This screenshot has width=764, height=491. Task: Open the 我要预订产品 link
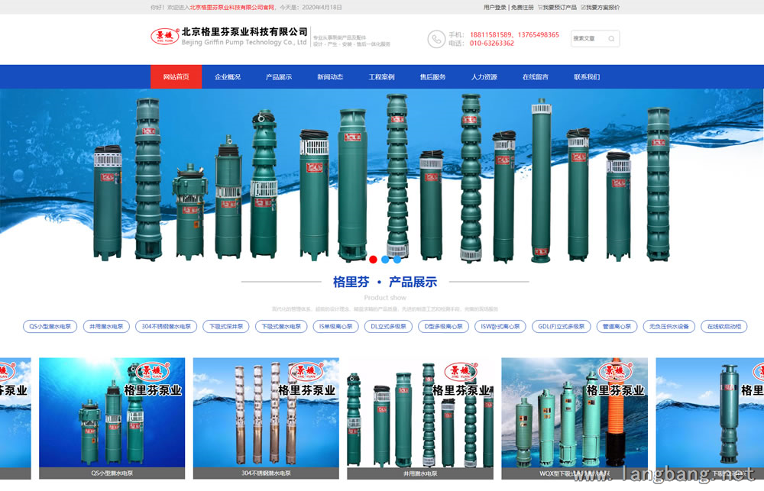(x=560, y=8)
